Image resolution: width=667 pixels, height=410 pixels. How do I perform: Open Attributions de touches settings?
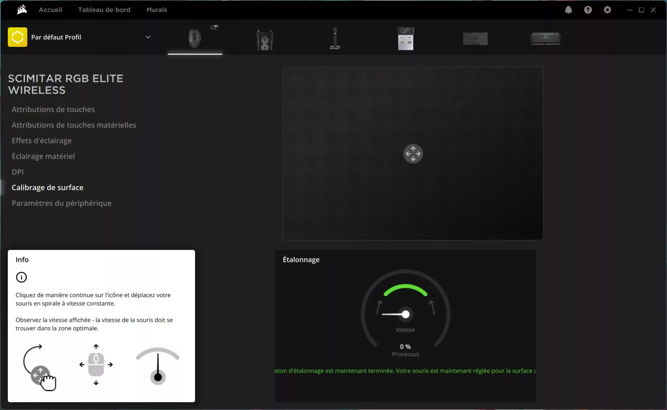(x=53, y=109)
